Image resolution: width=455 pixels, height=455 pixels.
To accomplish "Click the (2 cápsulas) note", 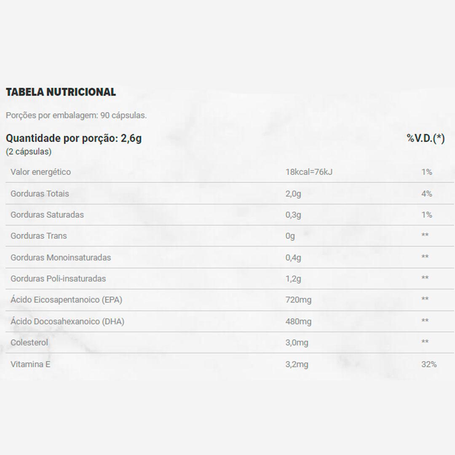I will tap(29, 152).
